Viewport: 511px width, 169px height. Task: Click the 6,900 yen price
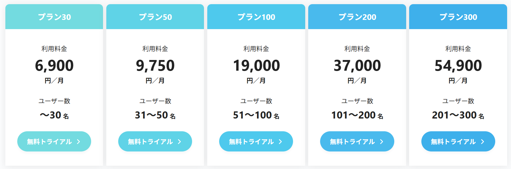(x=54, y=66)
